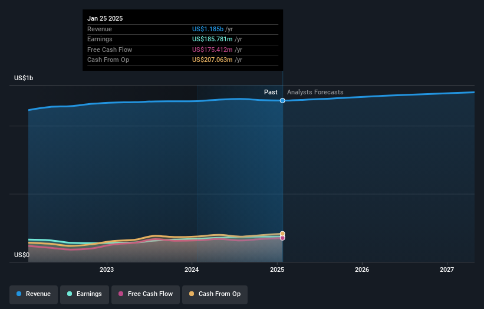Viewport: 484px width, 309px height.
Task: Select the 2026 x-axis label
Action: [362, 269]
